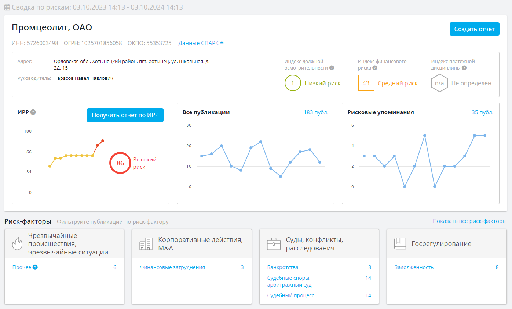The image size is (512, 309).
Task: Open the 35 публ. risk mentions link
Action: (482, 112)
